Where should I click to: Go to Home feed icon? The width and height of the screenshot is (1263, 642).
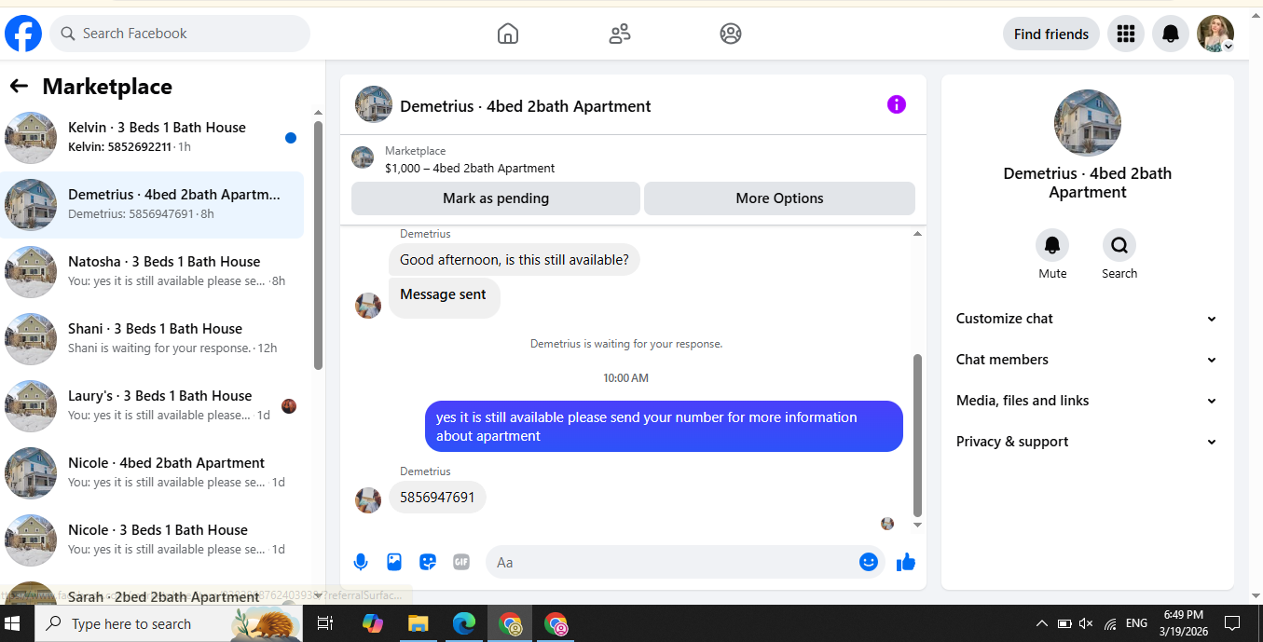[x=508, y=34]
